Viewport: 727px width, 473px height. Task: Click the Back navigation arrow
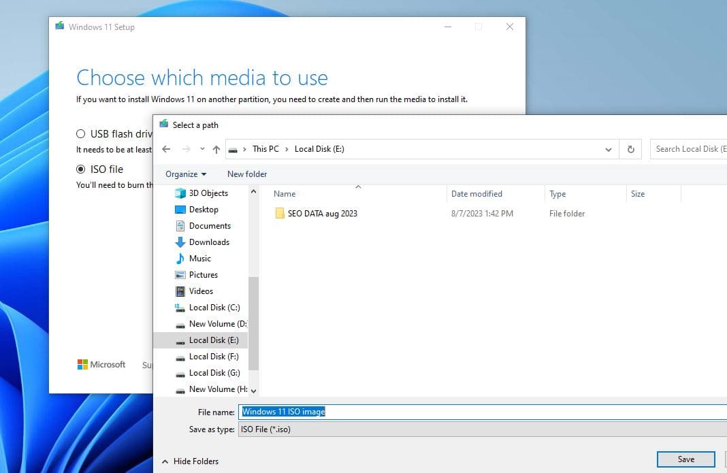[166, 149]
